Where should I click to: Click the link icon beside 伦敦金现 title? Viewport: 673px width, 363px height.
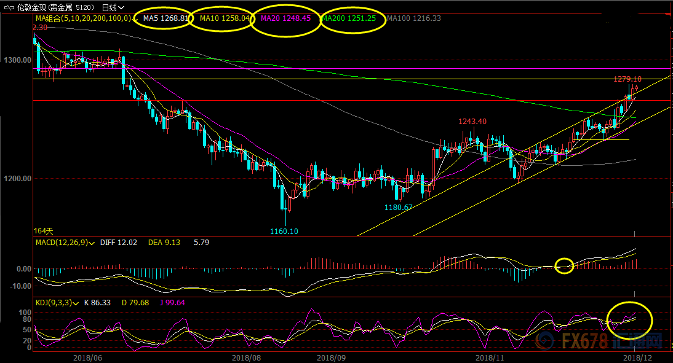click(x=9, y=7)
